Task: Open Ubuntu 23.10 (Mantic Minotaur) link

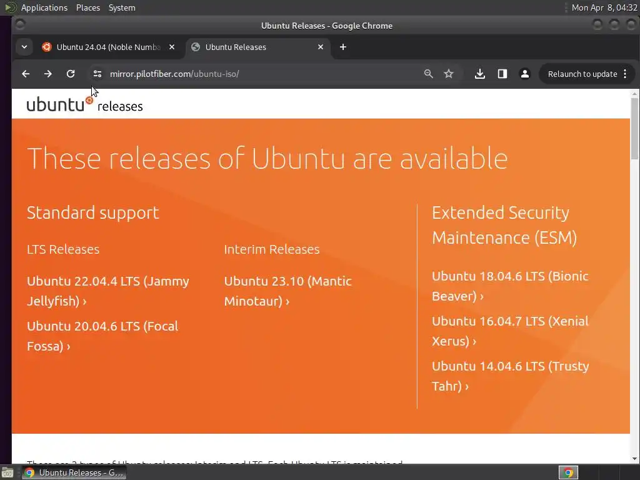Action: click(287, 291)
